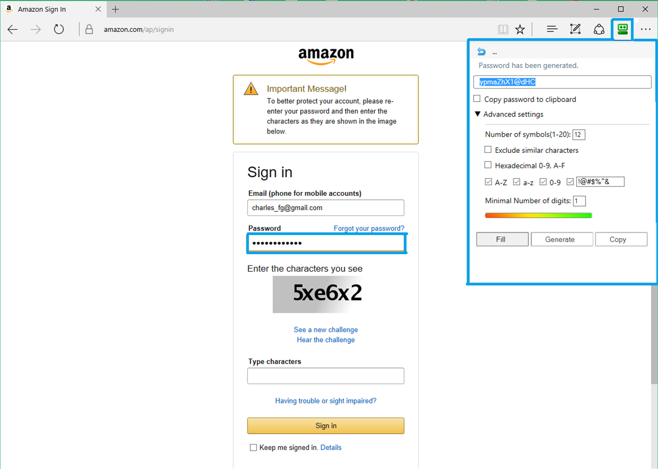
Task: Click the back arrow in extension popup
Action: tap(481, 51)
